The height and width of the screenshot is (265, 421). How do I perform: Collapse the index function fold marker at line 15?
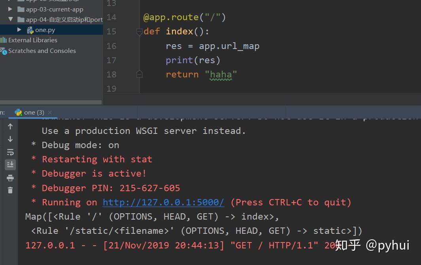coord(140,32)
